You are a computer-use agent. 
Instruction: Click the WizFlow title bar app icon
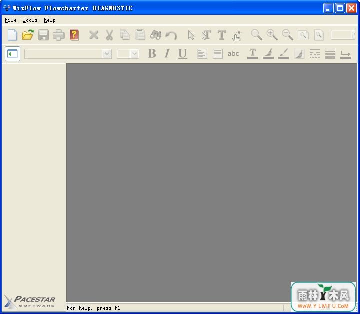[7, 8]
